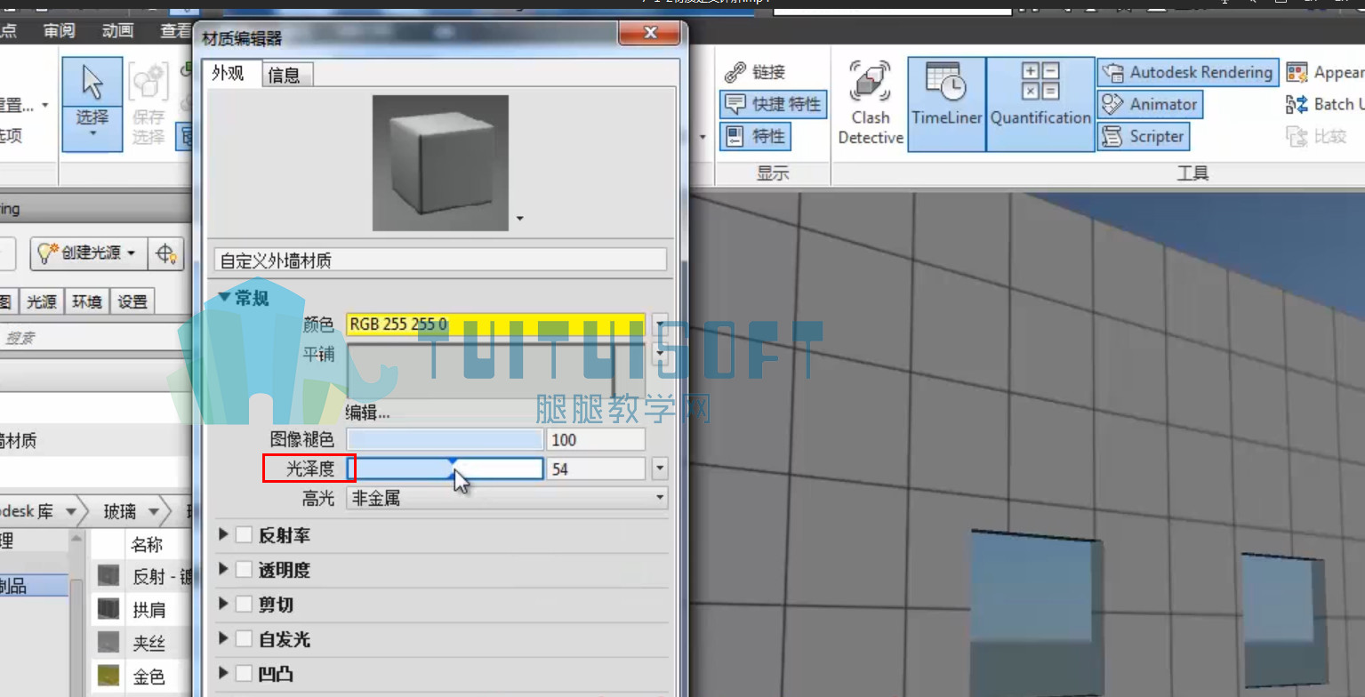Select the 拱肩 material thumbnail icon
1365x697 pixels.
108,609
